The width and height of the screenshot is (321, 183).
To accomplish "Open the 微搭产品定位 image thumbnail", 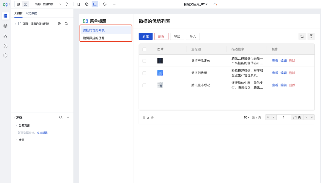I will 160,61.
